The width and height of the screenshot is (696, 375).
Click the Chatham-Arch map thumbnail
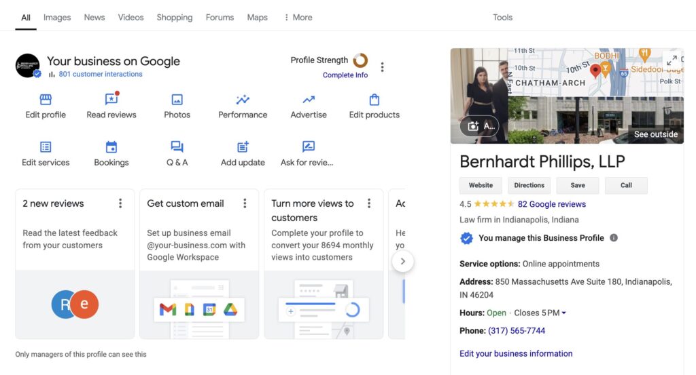(x=595, y=72)
